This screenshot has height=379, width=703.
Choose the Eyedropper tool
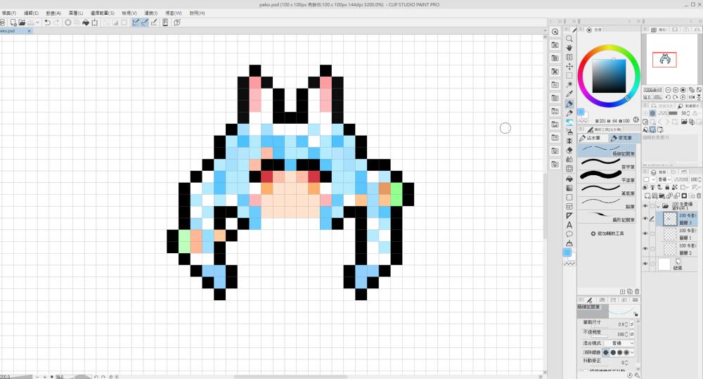tap(569, 94)
